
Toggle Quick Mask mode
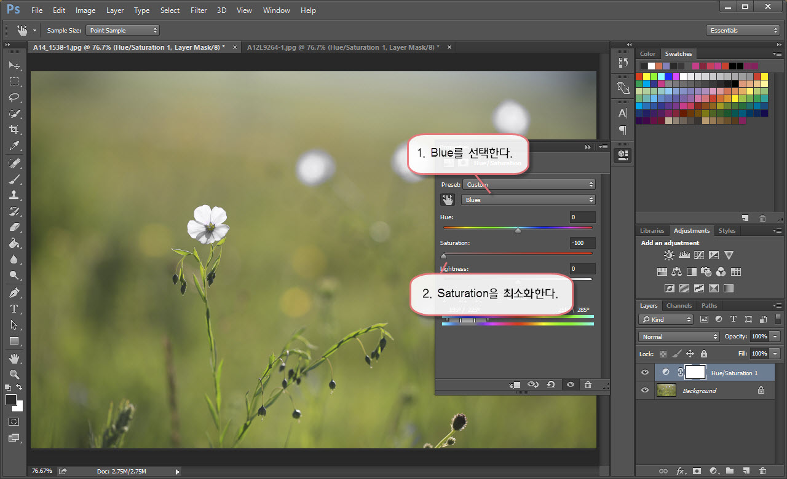[14, 422]
